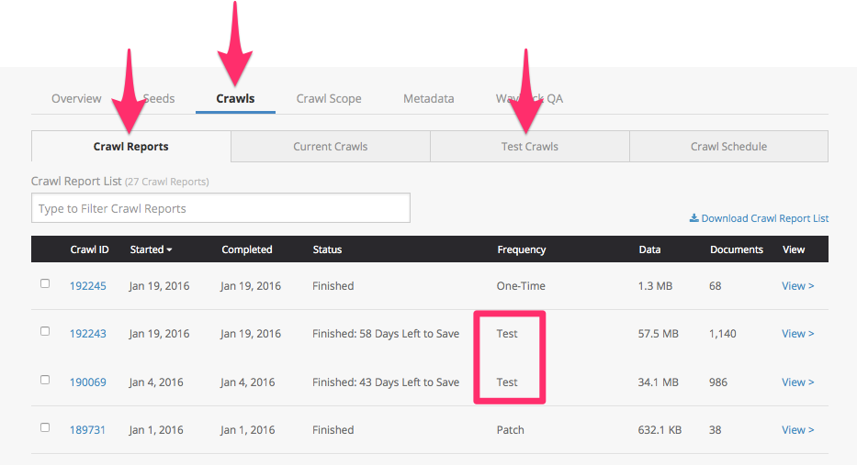Viewport: 857px width, 465px height.
Task: View the Crawl Schedule sub-tab
Action: point(728,147)
